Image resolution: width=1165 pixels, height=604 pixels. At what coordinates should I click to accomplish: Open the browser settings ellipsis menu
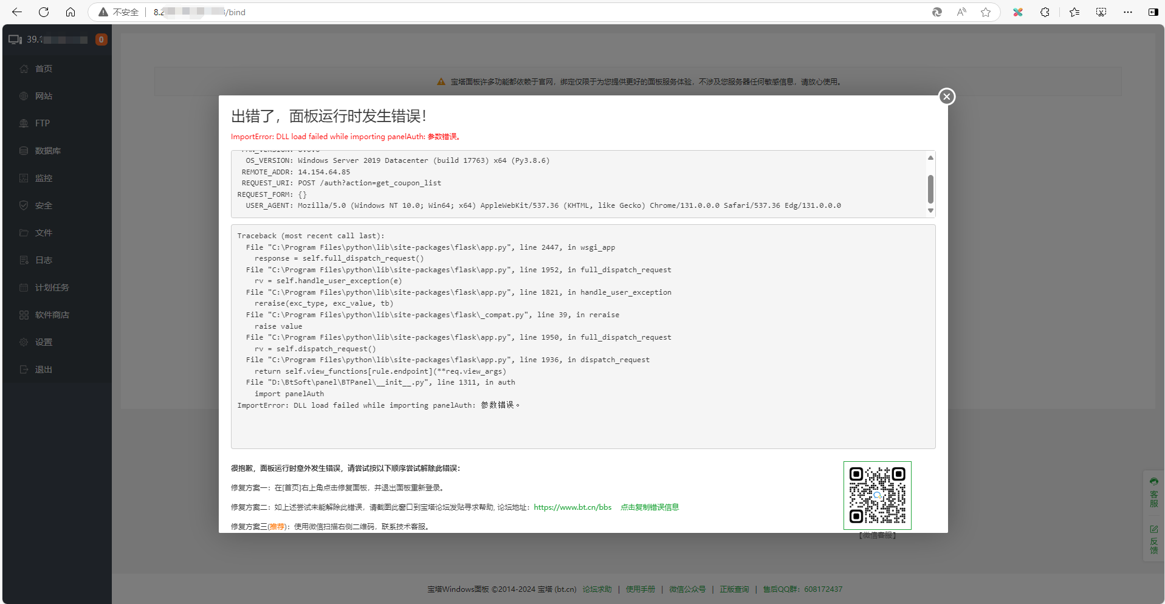coord(1128,12)
